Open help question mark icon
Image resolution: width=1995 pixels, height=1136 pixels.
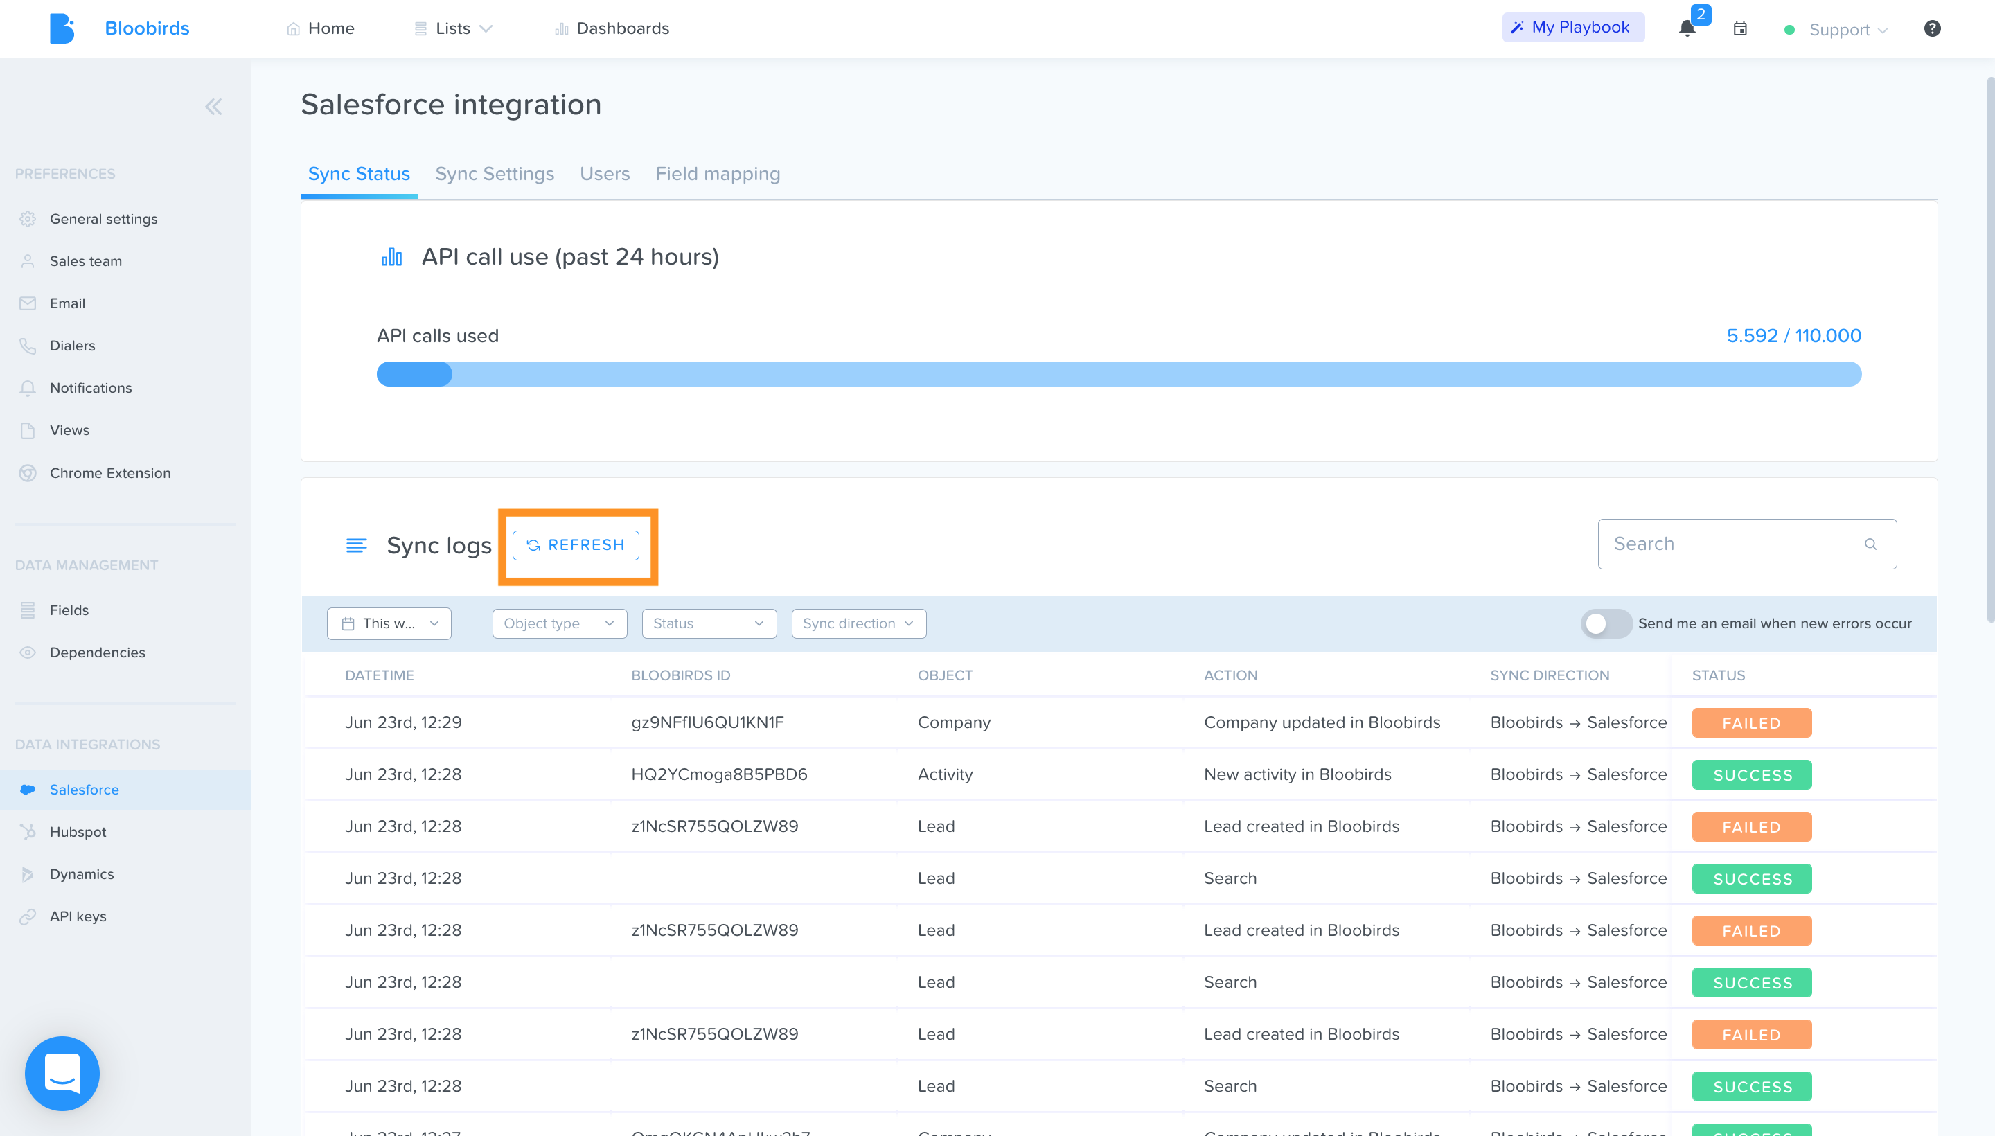[1932, 29]
